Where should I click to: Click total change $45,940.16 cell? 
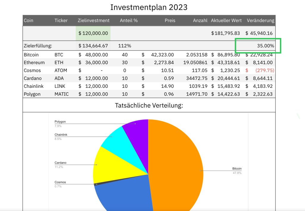[x=259, y=33]
